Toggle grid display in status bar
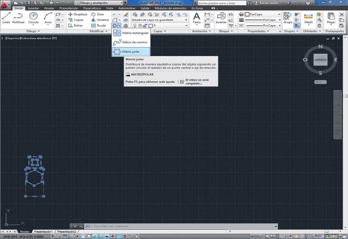348x239 pixels. tap(65, 236)
